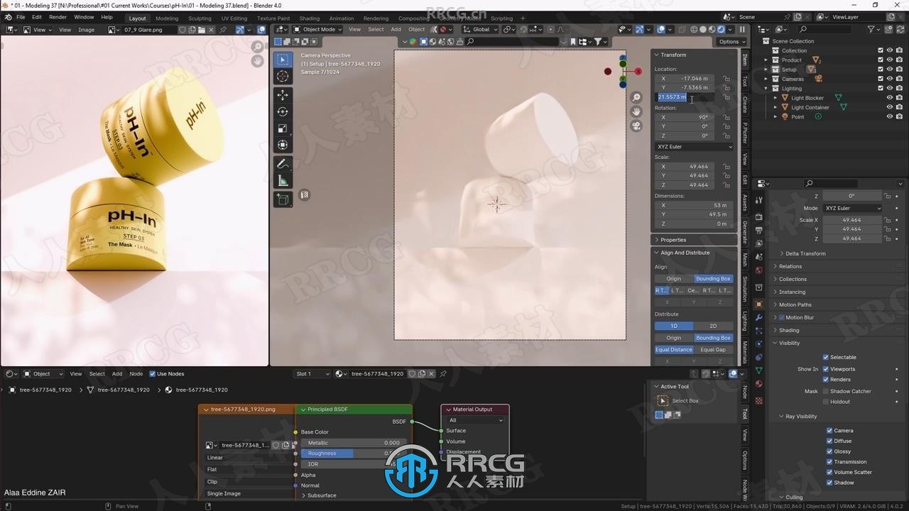Click the lock icon for Location X

tap(726, 79)
